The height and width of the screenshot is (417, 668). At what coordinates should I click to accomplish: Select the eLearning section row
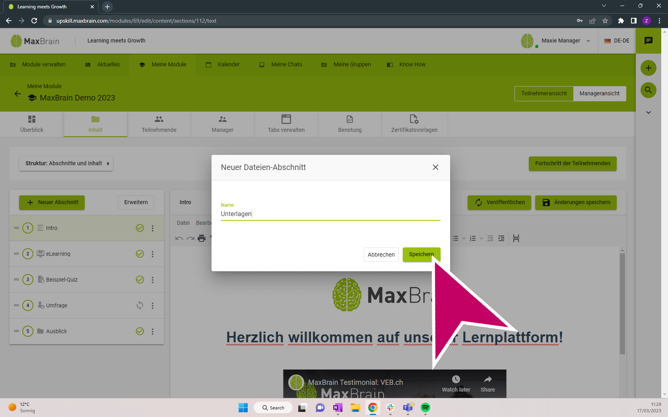pyautogui.click(x=87, y=254)
